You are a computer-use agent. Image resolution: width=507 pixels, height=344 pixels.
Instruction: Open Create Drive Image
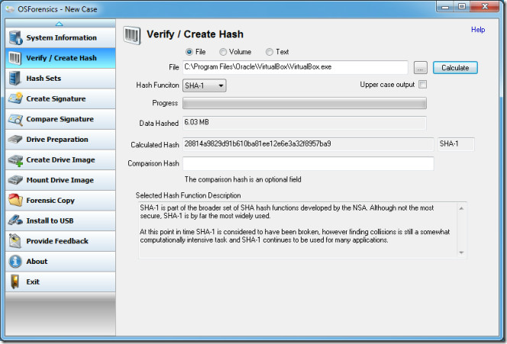pos(60,160)
